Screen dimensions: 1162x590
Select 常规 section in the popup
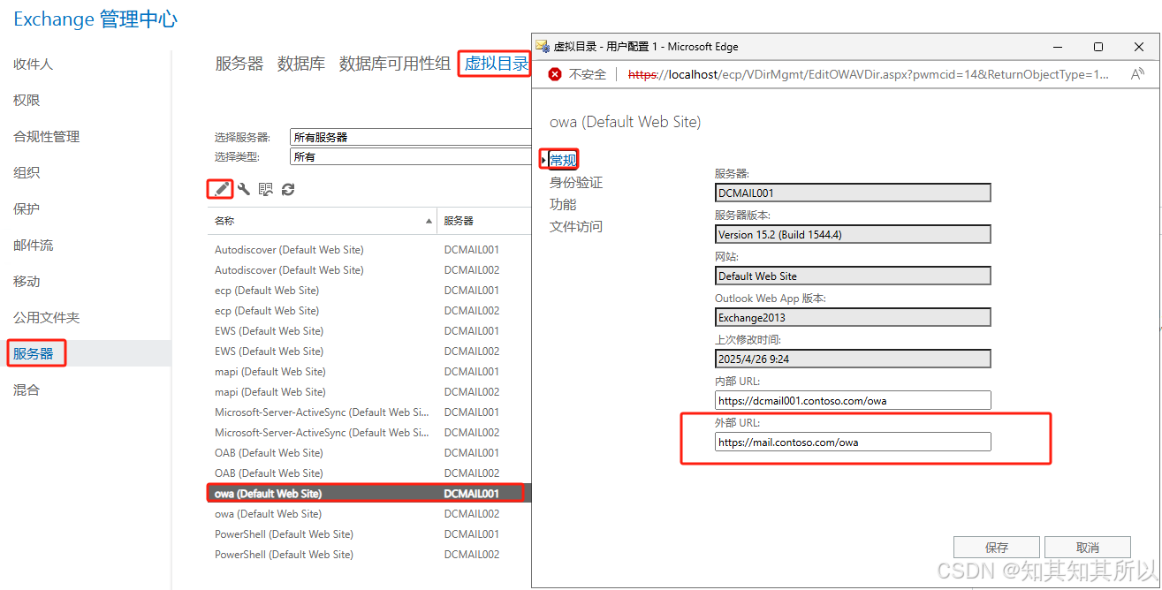coord(563,160)
